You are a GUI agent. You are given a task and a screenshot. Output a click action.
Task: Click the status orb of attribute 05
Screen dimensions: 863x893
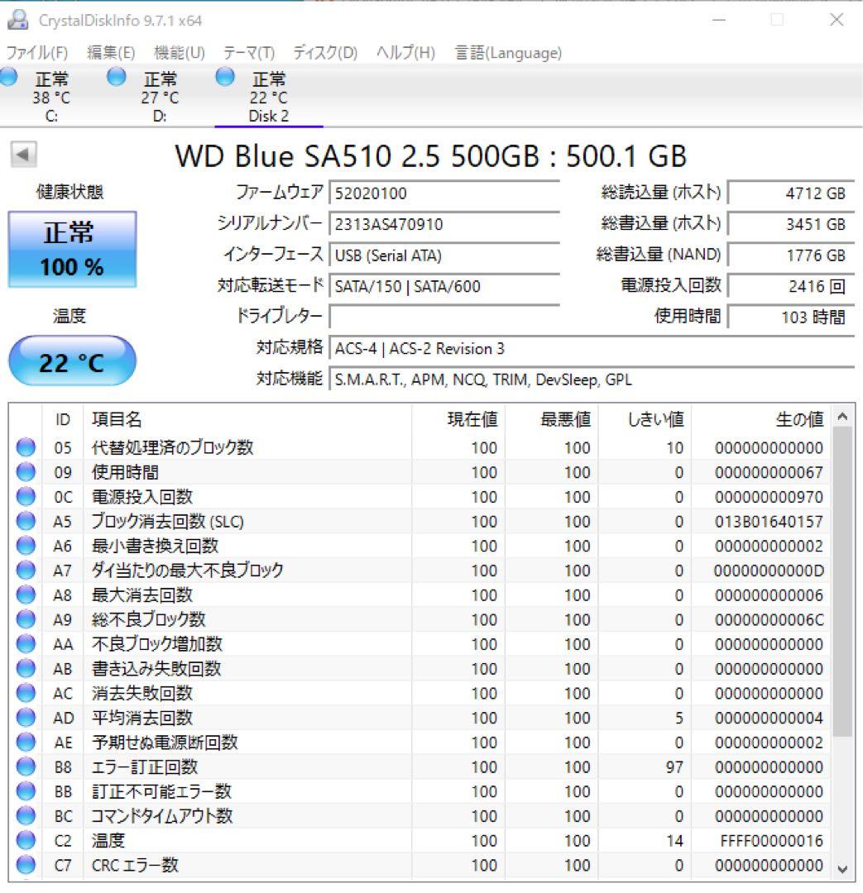(26, 447)
